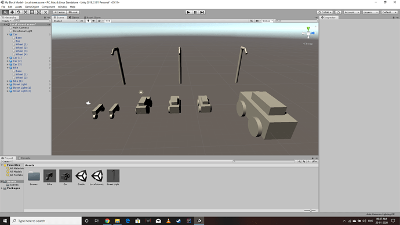Screen dimensions: 400x225
Task: Select the Move tool
Action: click(12, 12)
